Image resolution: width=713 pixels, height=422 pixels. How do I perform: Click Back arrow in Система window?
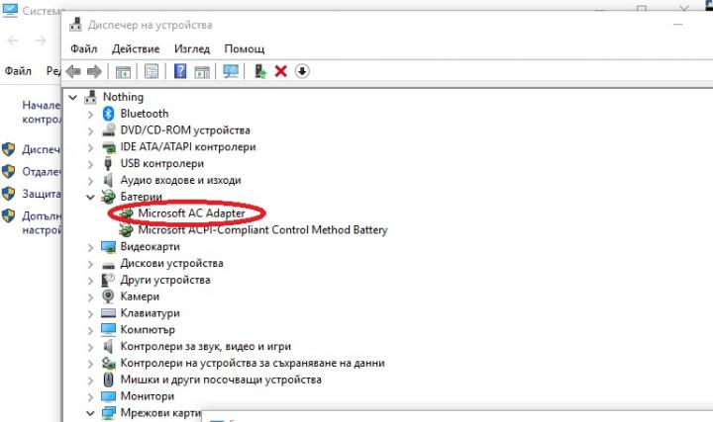[x=13, y=41]
